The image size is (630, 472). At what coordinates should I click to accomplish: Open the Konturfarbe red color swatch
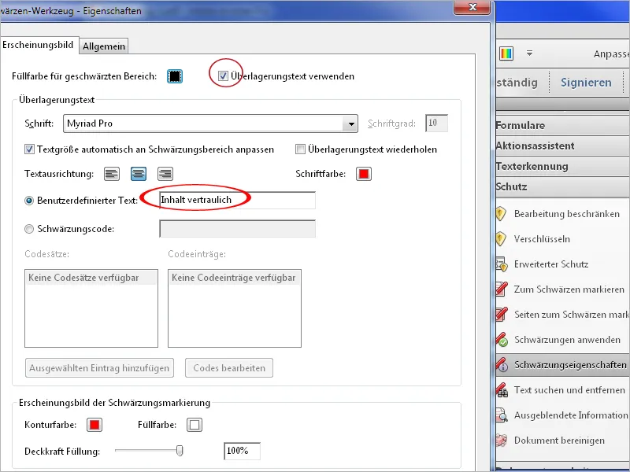click(94, 425)
